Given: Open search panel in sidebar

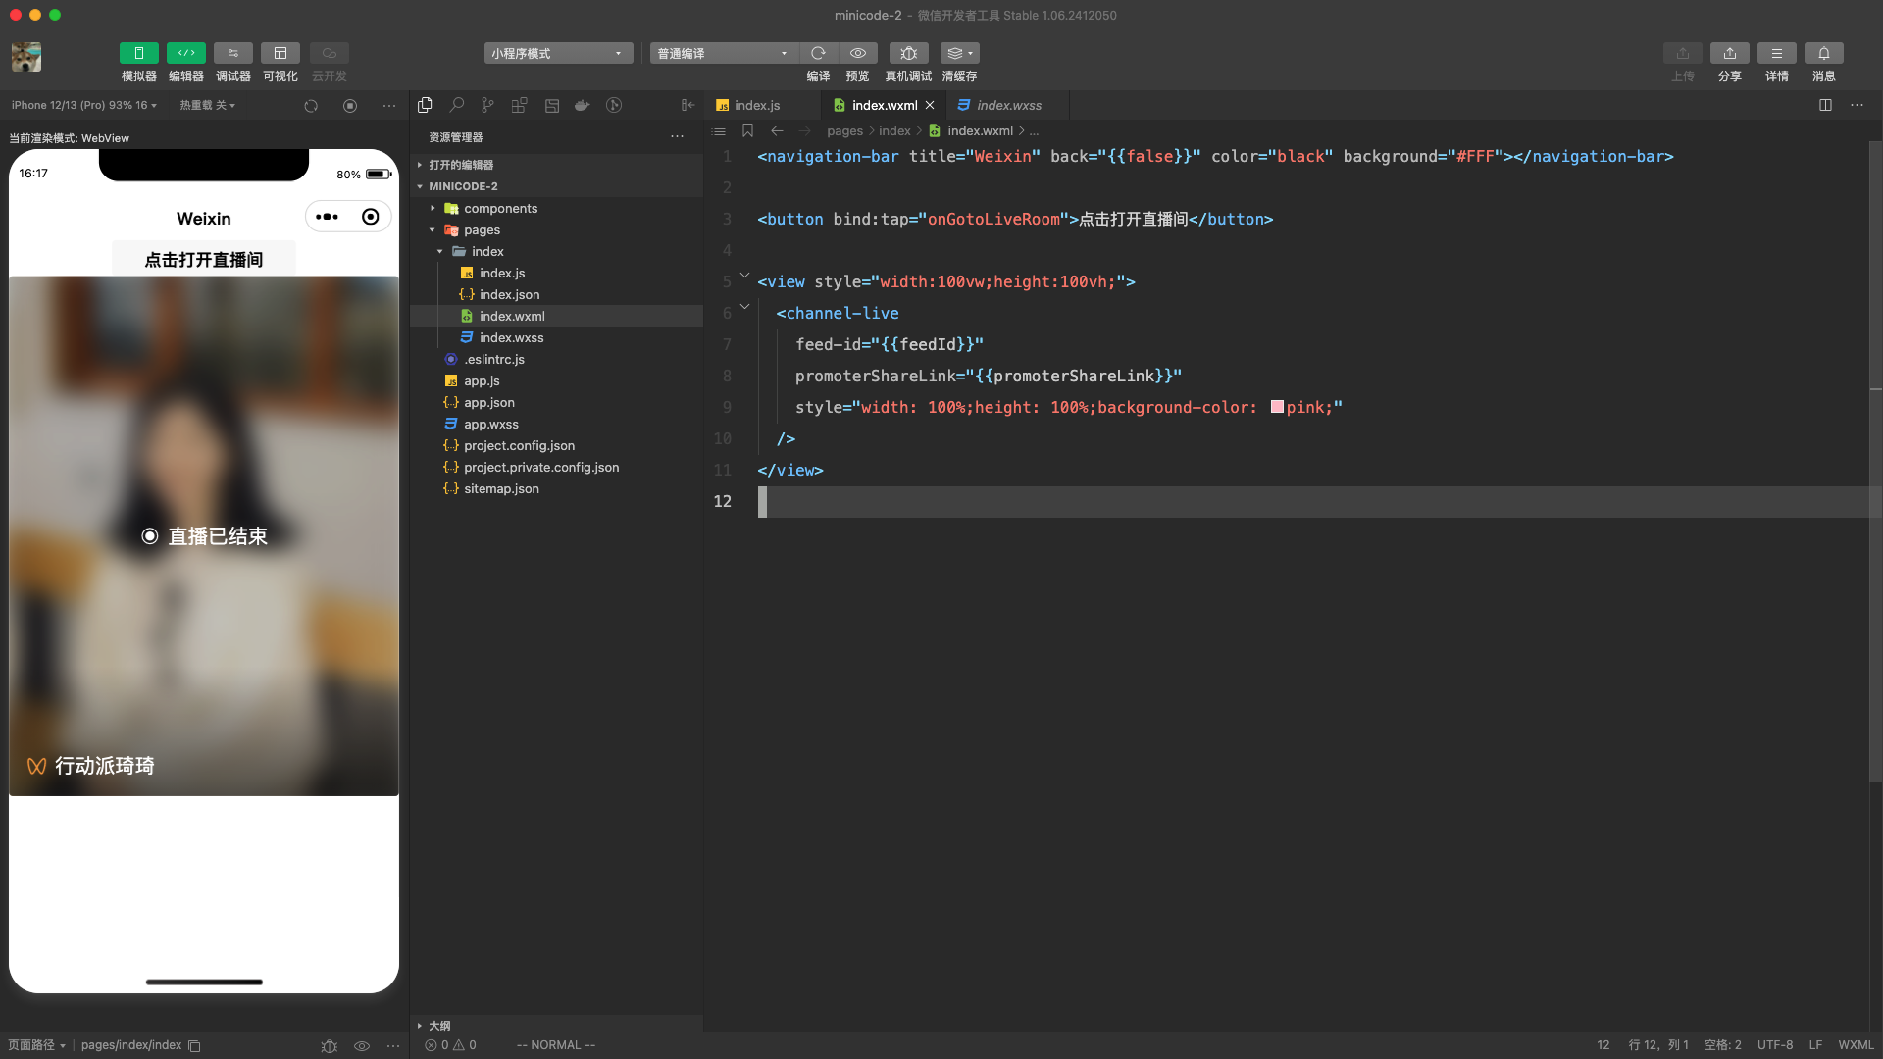Looking at the screenshot, I should point(456,105).
